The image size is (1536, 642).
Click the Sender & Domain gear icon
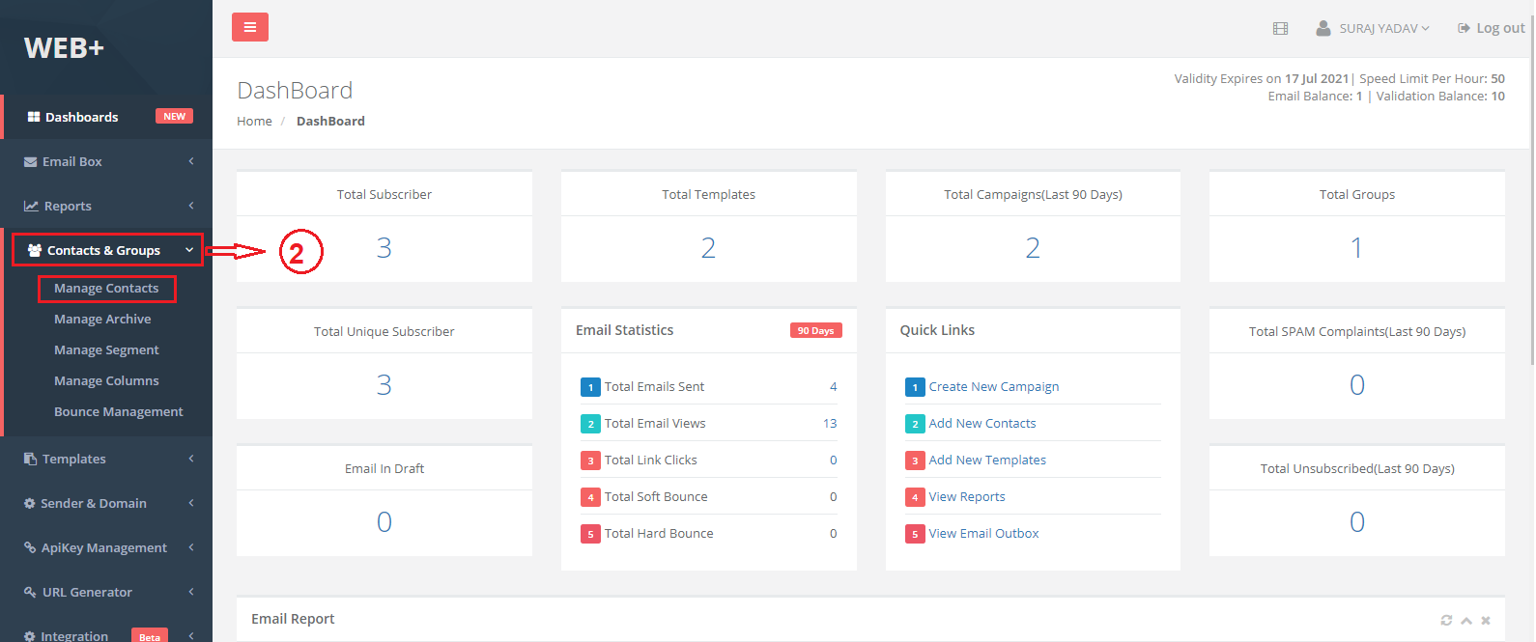point(30,504)
